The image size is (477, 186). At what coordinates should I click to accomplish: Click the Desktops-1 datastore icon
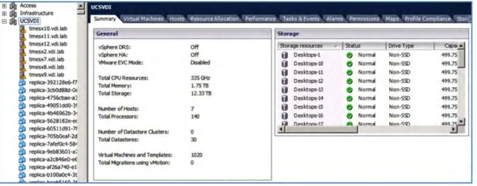click(285, 55)
